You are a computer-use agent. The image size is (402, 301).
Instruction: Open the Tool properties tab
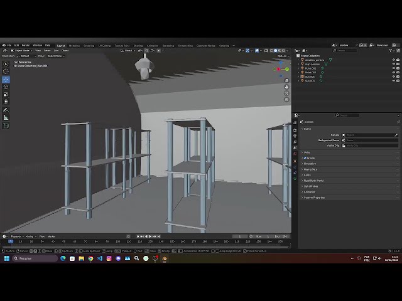[295, 123]
